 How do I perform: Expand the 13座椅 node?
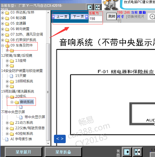coord(7,61)
